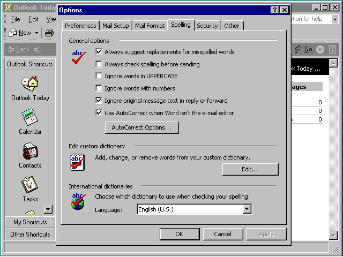This screenshot has height=257, width=343.
Task: Click the scroll up arrow in Outlook Today pane
Action: pos(333,63)
